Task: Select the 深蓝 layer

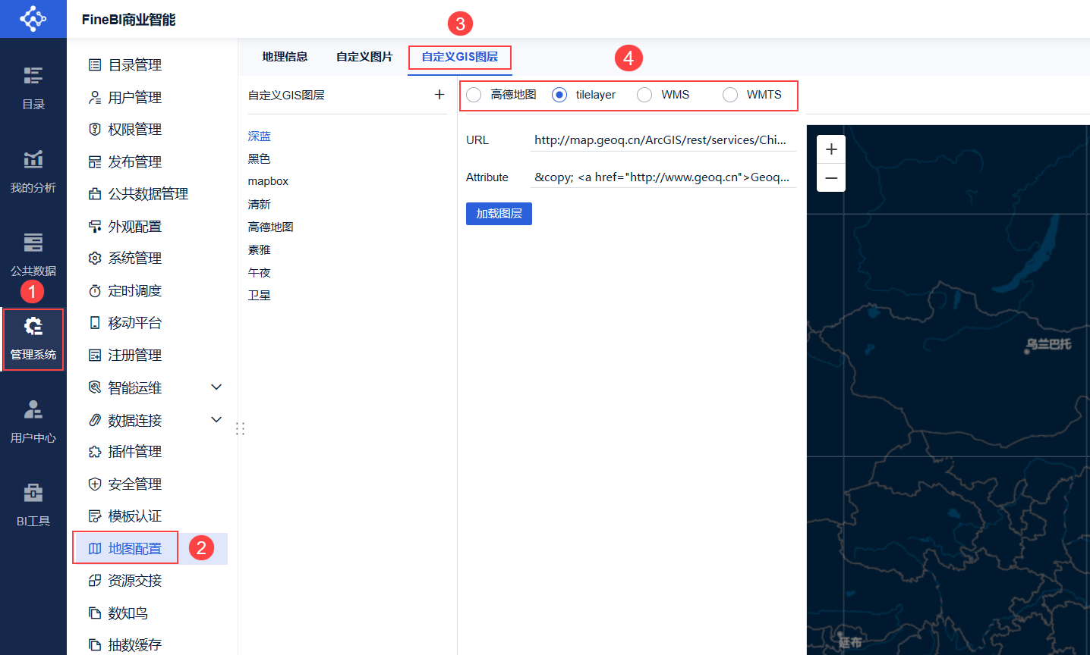Action: tap(260, 136)
